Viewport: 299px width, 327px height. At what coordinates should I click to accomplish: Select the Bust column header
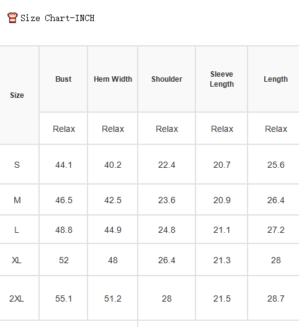click(x=63, y=79)
